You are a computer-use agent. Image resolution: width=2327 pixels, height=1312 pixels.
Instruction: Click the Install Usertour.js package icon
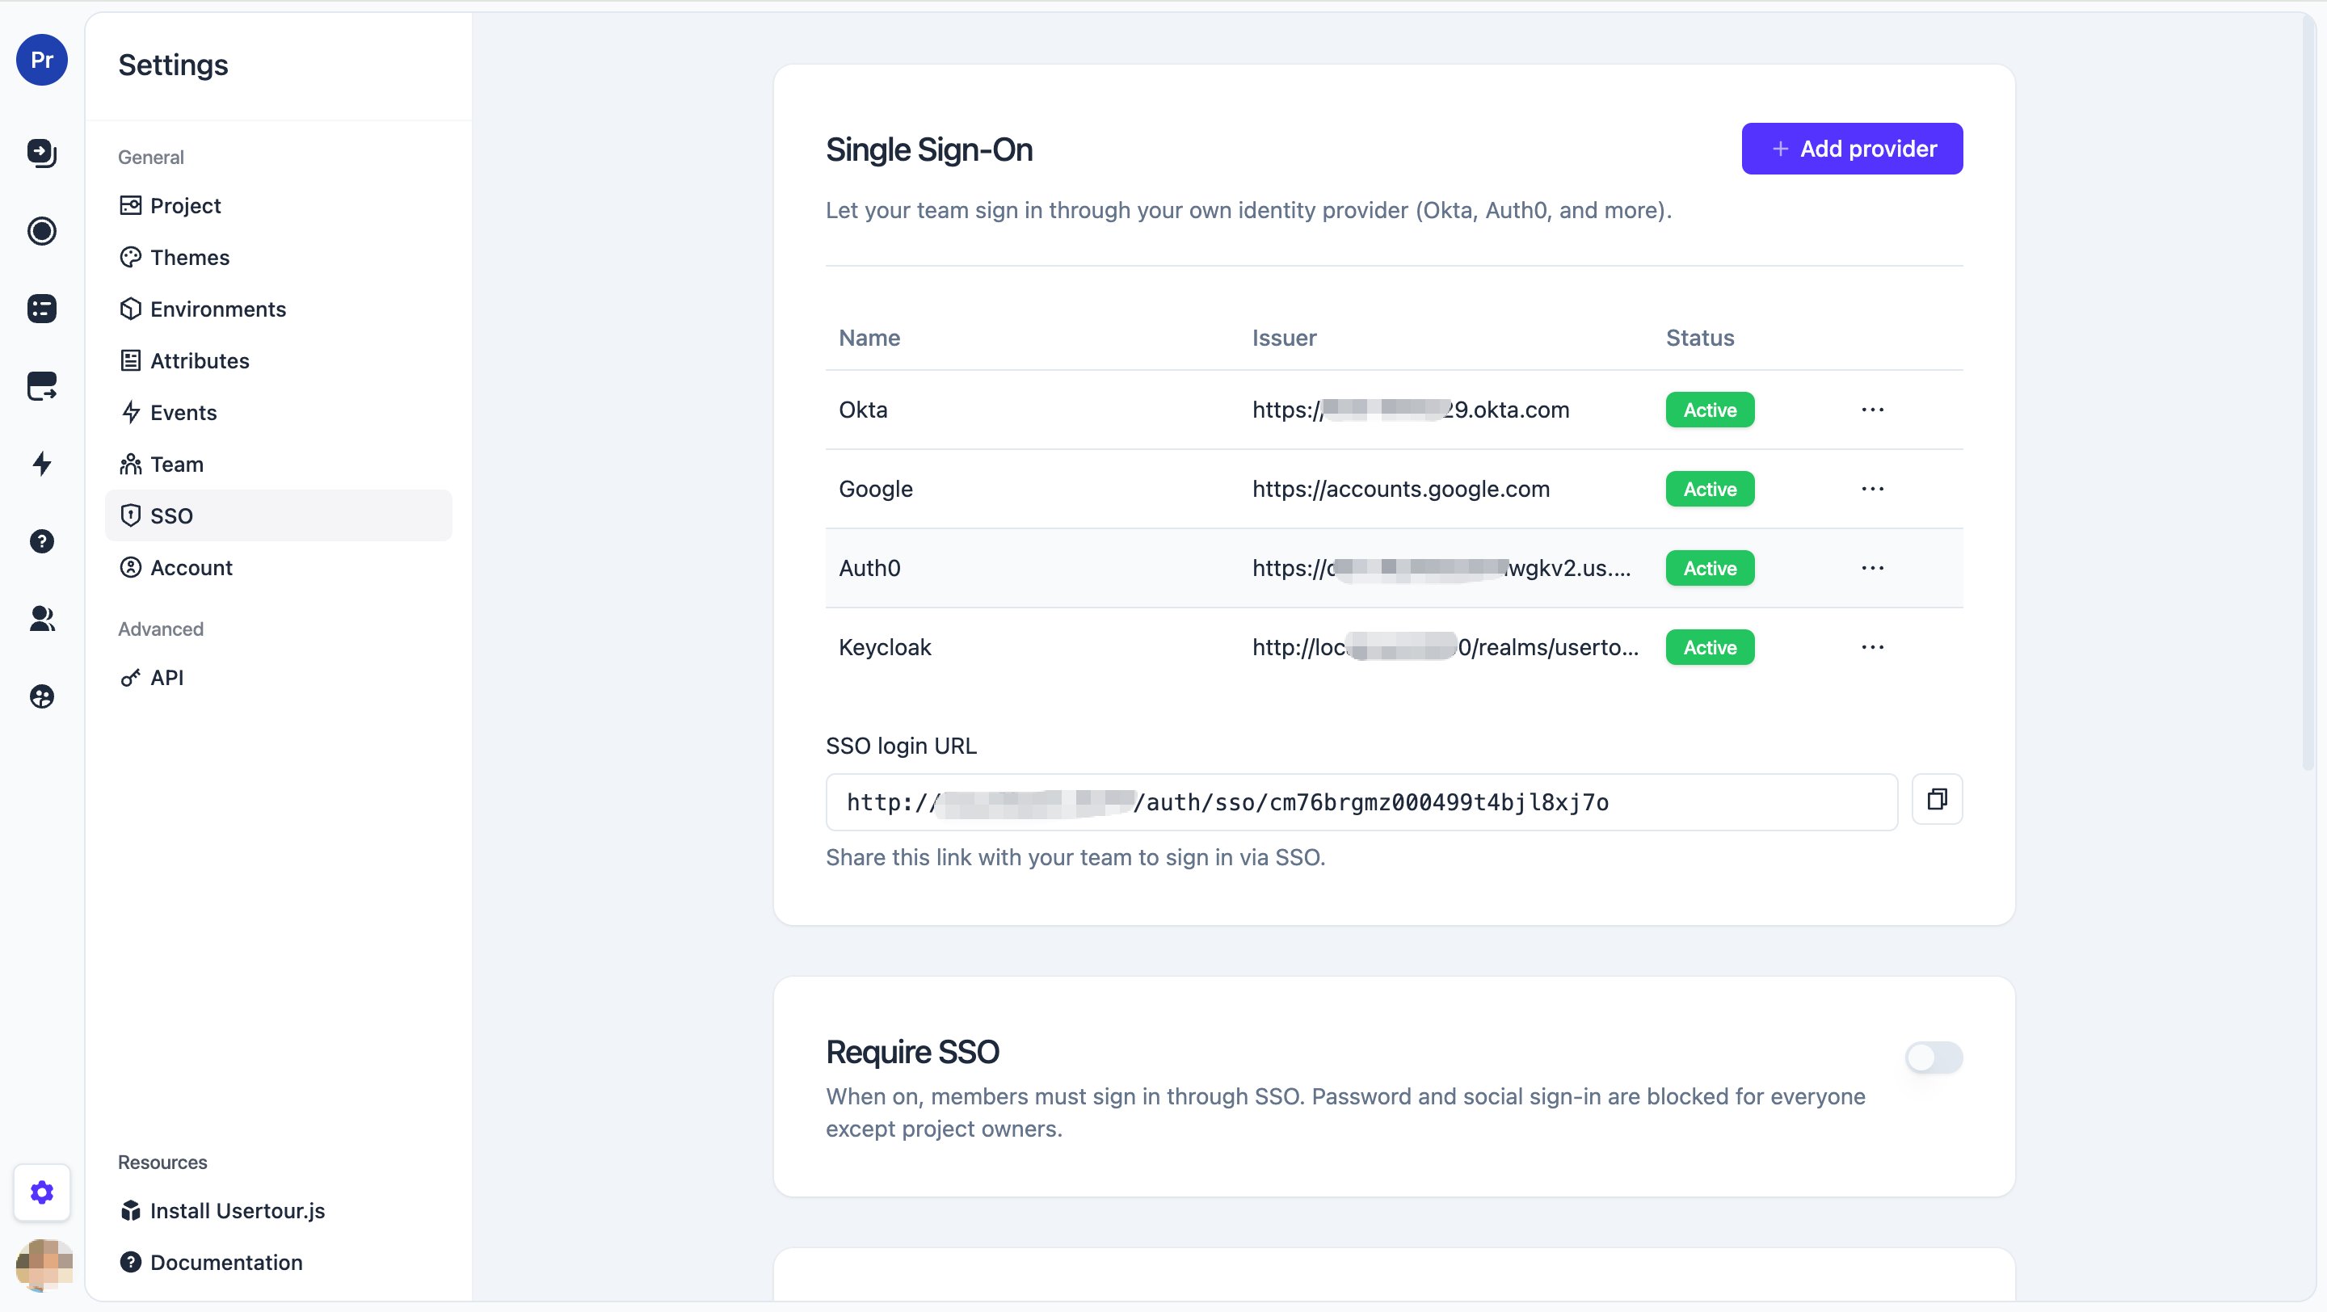click(x=130, y=1210)
